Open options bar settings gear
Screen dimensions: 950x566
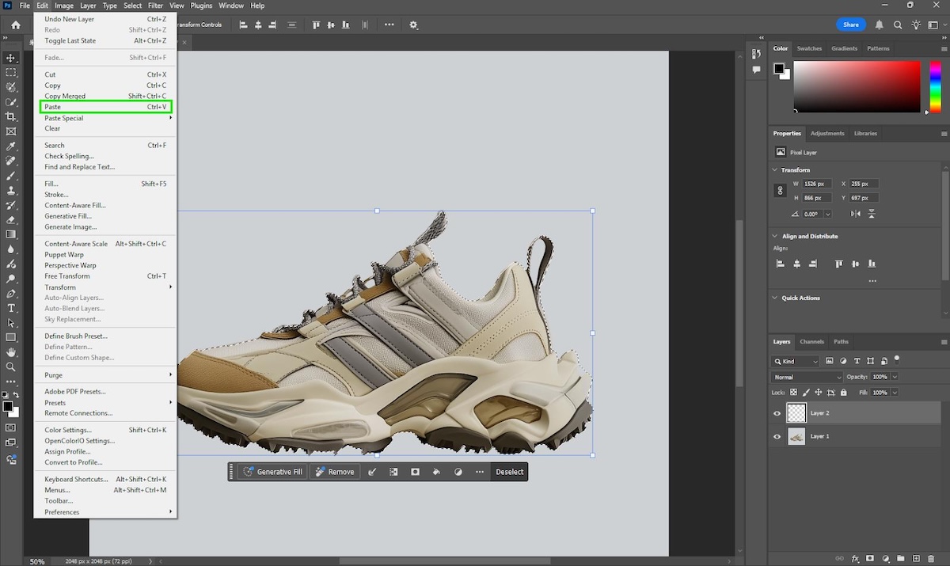pyautogui.click(x=413, y=25)
